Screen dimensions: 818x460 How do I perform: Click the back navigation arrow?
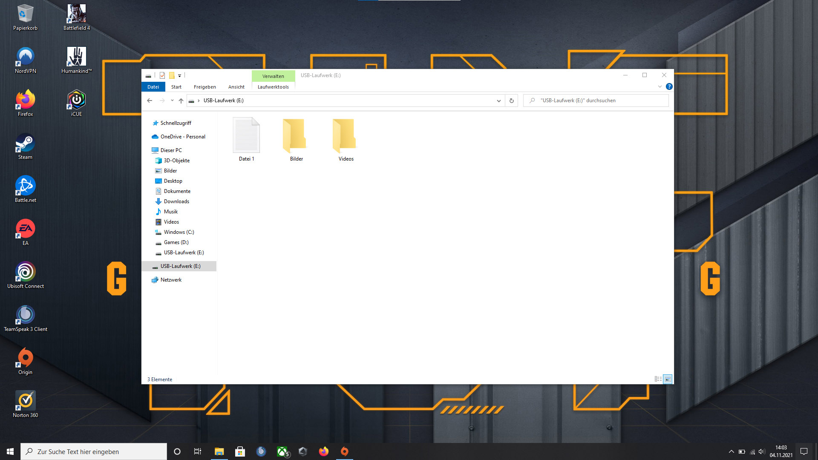click(150, 101)
